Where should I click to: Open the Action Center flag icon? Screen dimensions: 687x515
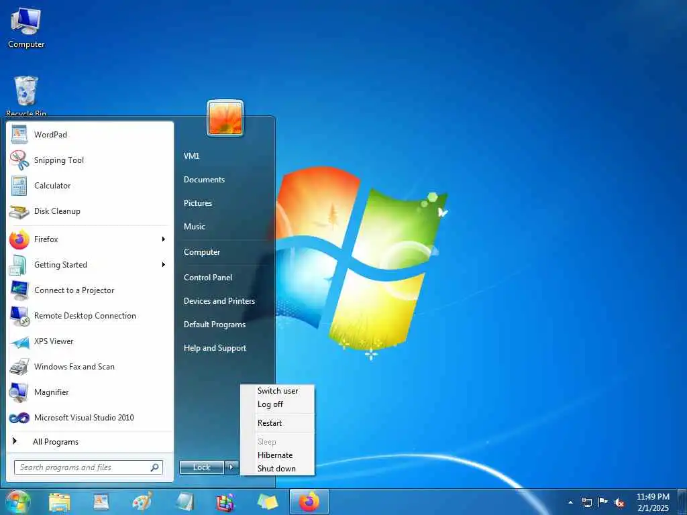603,502
